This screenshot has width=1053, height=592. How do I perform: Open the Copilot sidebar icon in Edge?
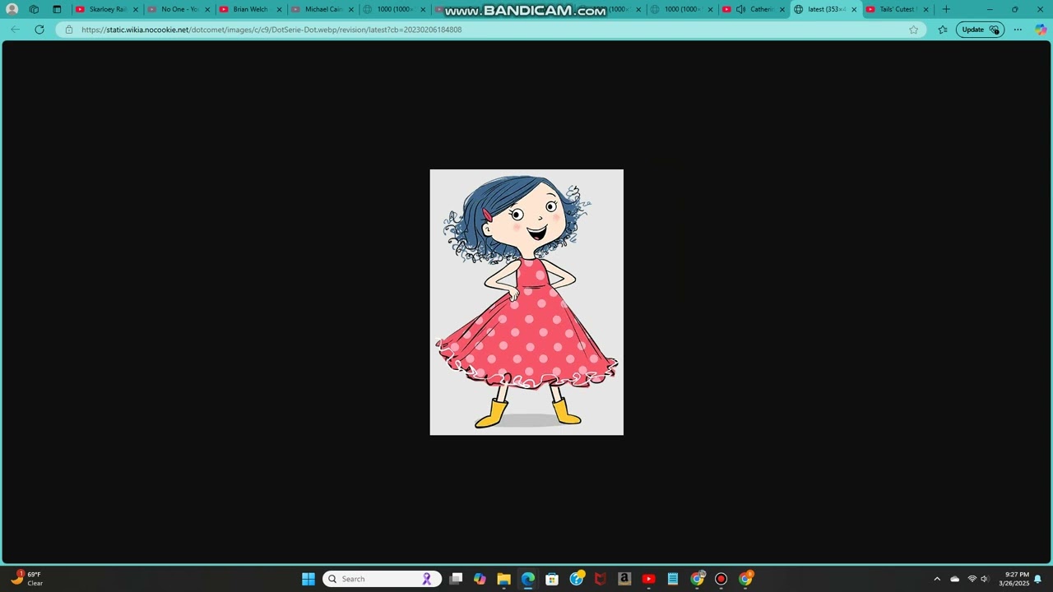(x=1041, y=30)
